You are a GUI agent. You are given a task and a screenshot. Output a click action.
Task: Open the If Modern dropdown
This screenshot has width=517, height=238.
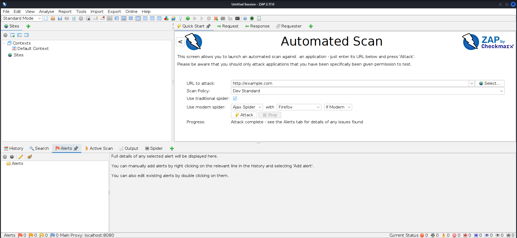tap(338, 107)
